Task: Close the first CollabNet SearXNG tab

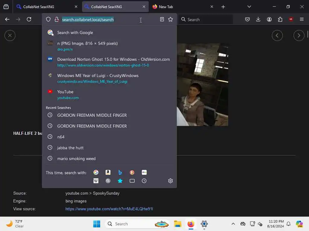Action: 76,7
